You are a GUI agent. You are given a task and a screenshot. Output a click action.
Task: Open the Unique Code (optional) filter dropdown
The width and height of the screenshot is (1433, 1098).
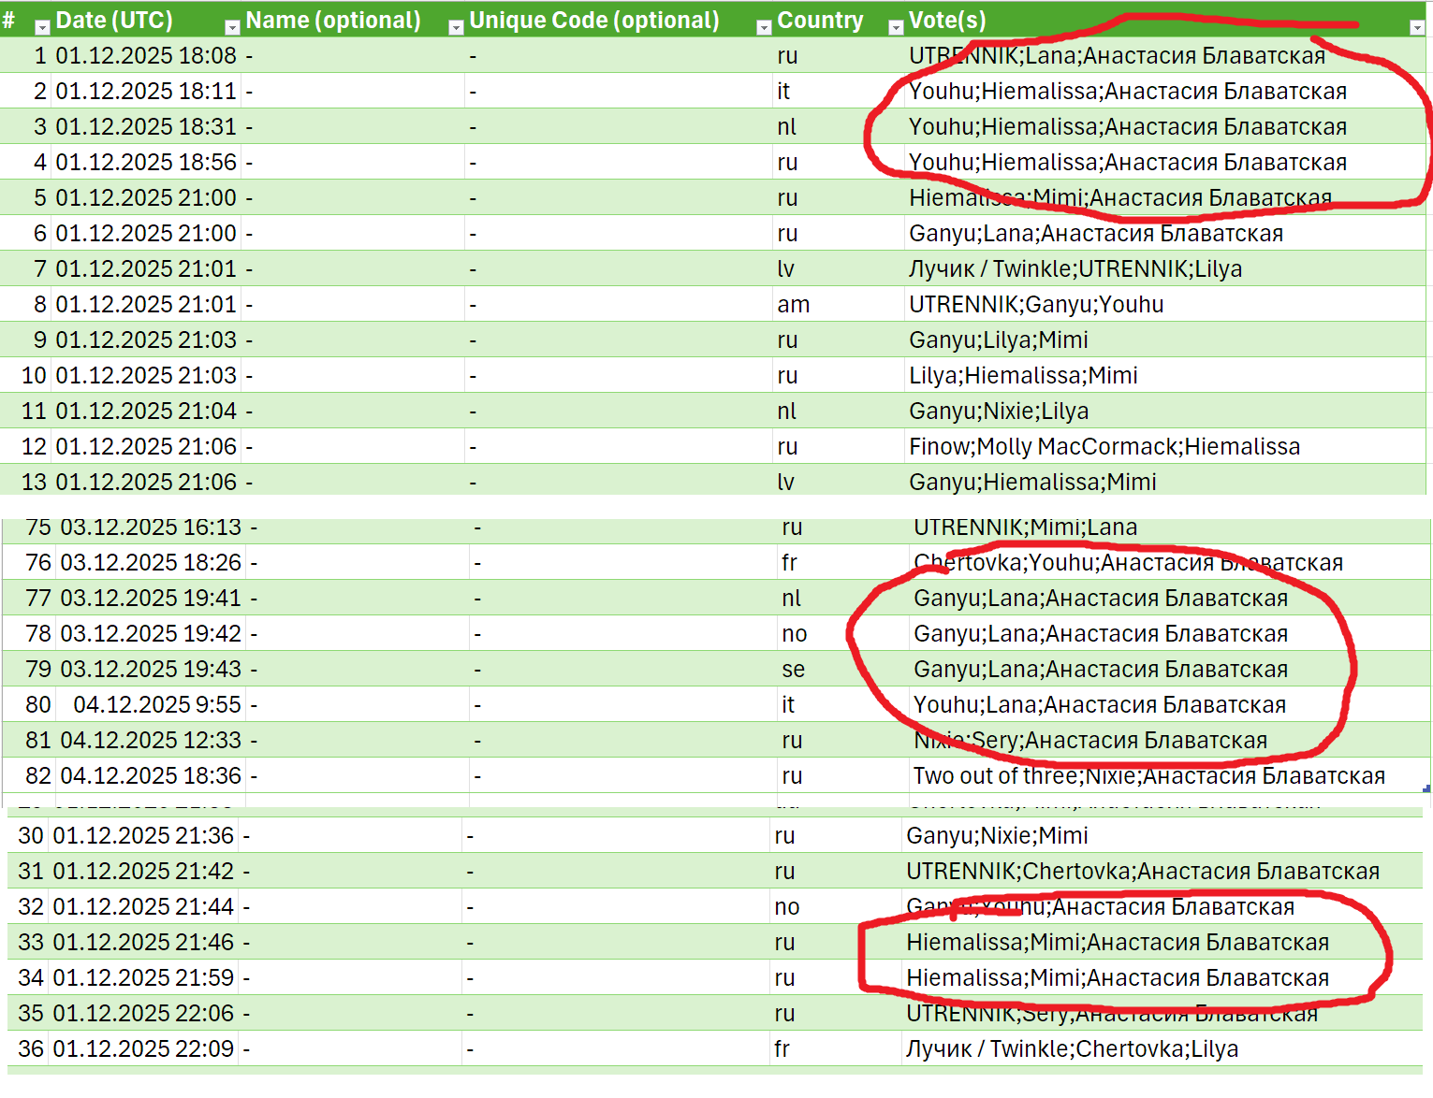[764, 27]
